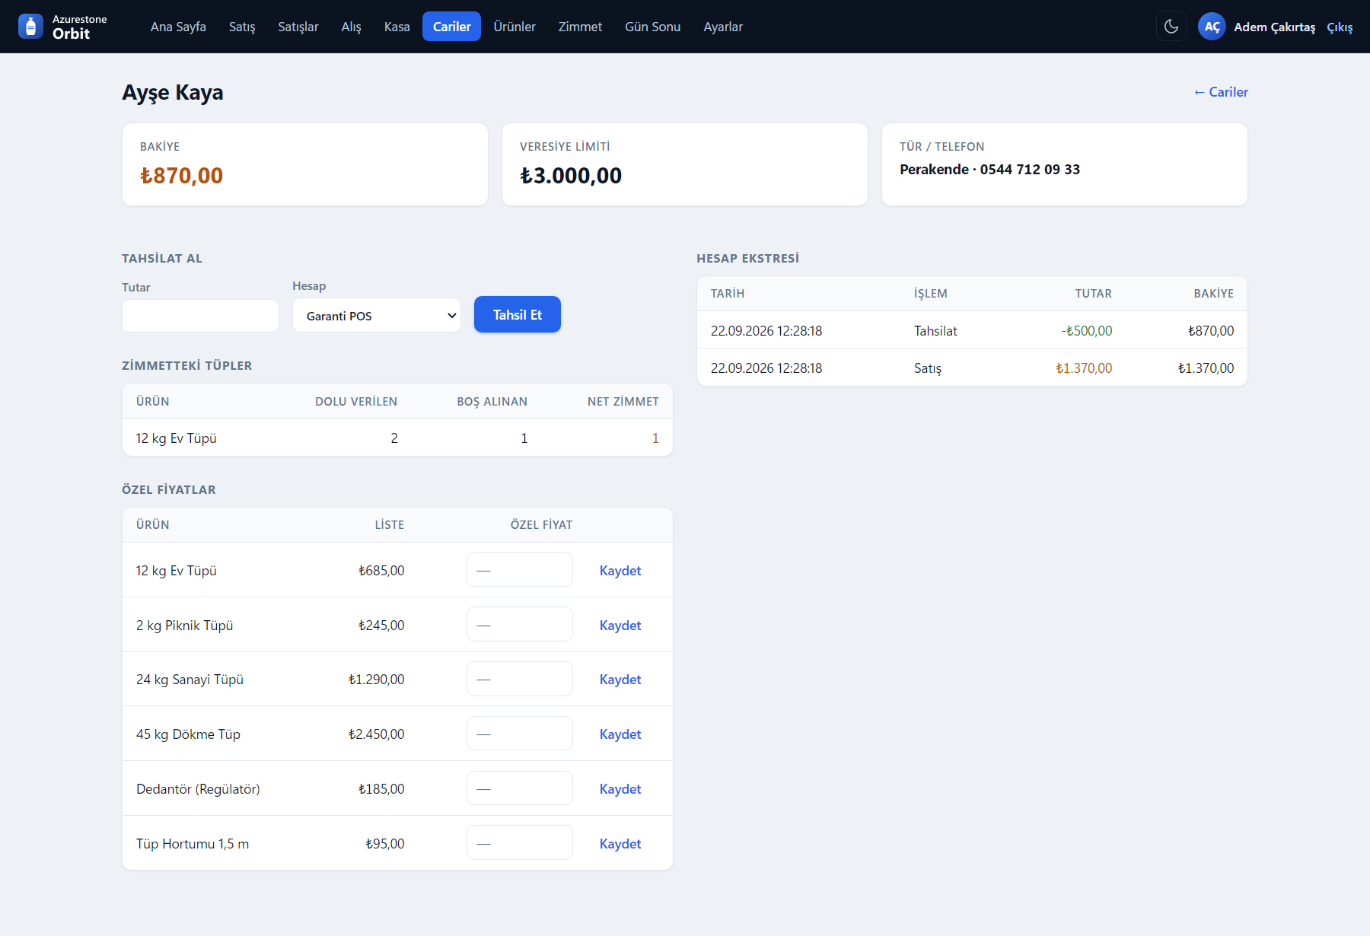Go back via ← Cariler link

click(x=1221, y=92)
